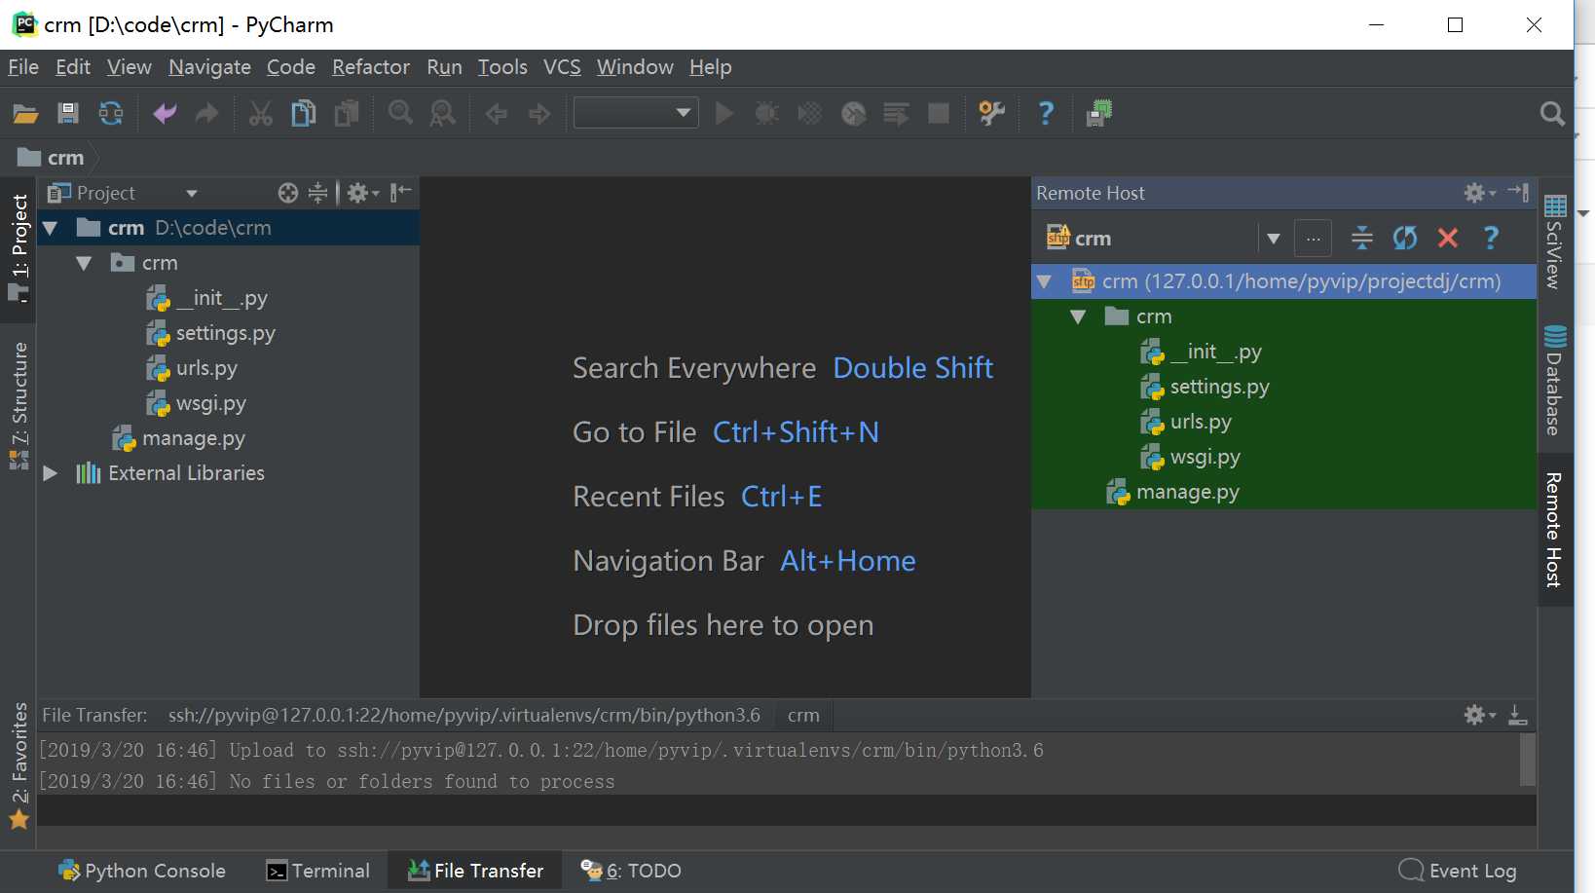Click the Paste toolbar icon

346,114
